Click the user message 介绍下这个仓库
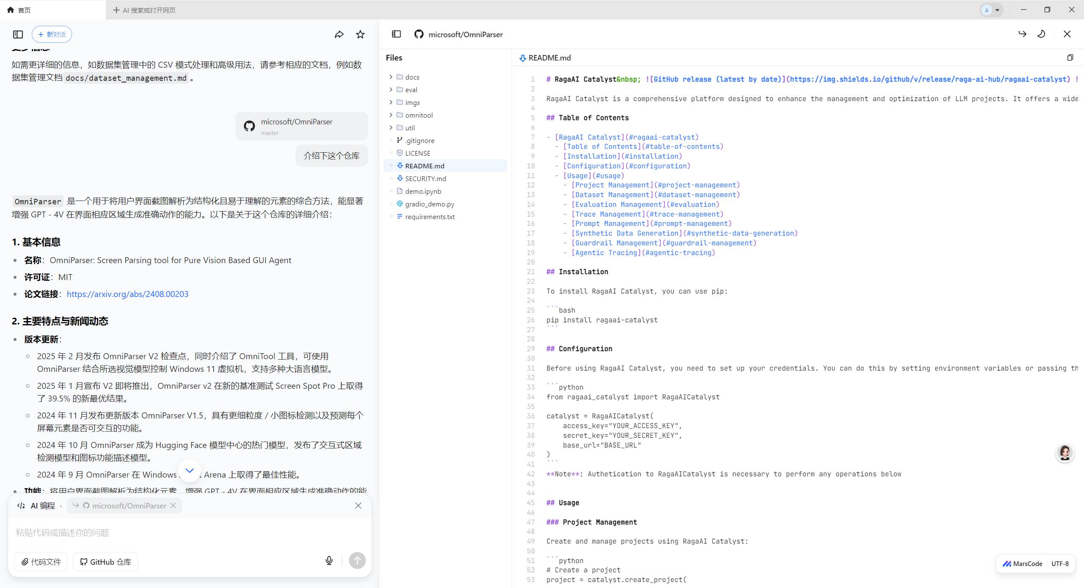 coord(332,156)
